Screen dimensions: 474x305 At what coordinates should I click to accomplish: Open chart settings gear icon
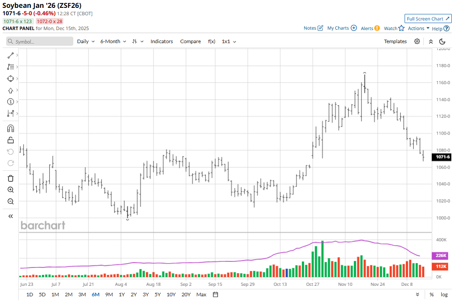pyautogui.click(x=417, y=41)
